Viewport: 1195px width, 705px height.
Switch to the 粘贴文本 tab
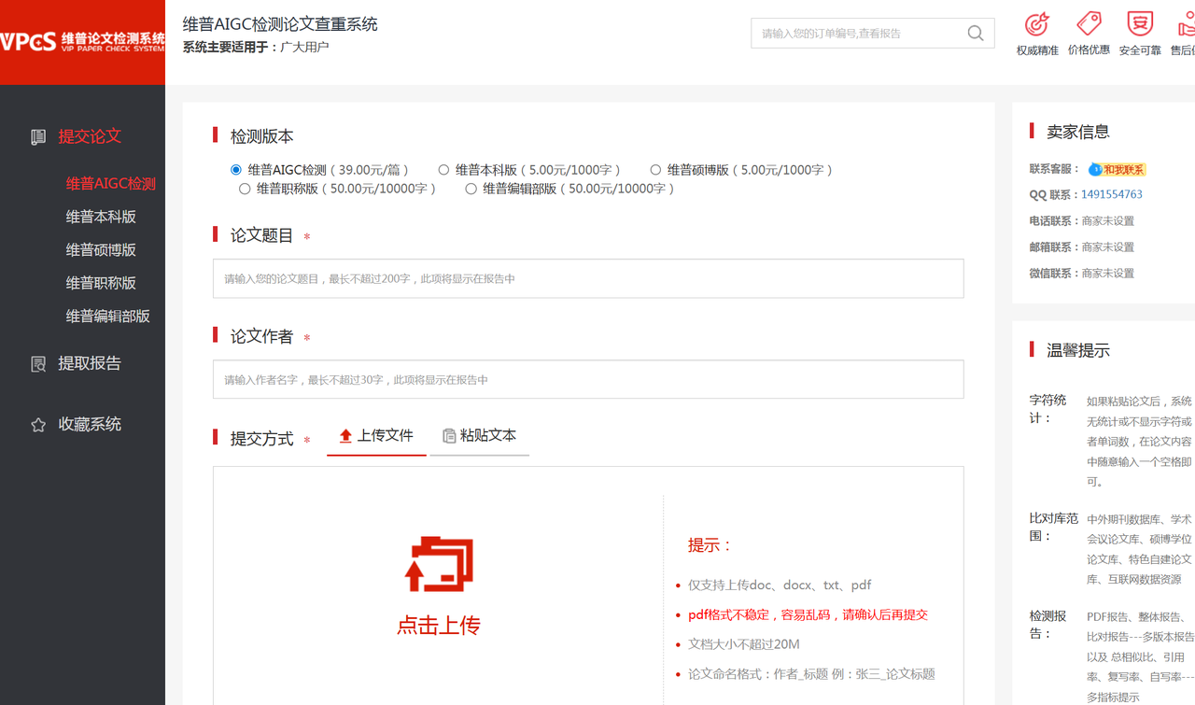[480, 436]
